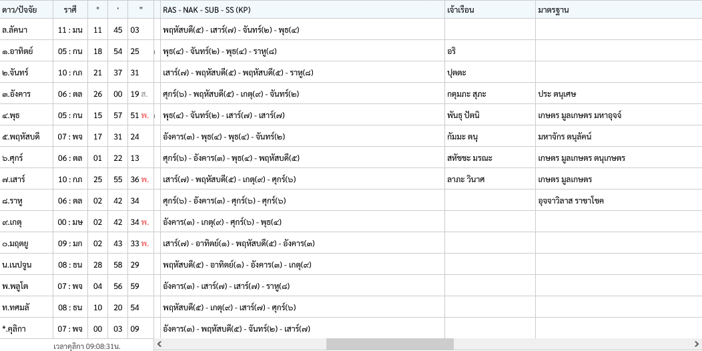The image size is (702, 351).
Task: Click the horizontal scrollbar thumb
Action: [x=390, y=344]
